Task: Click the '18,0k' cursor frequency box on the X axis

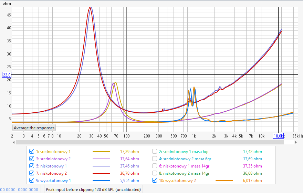Action: [278, 136]
